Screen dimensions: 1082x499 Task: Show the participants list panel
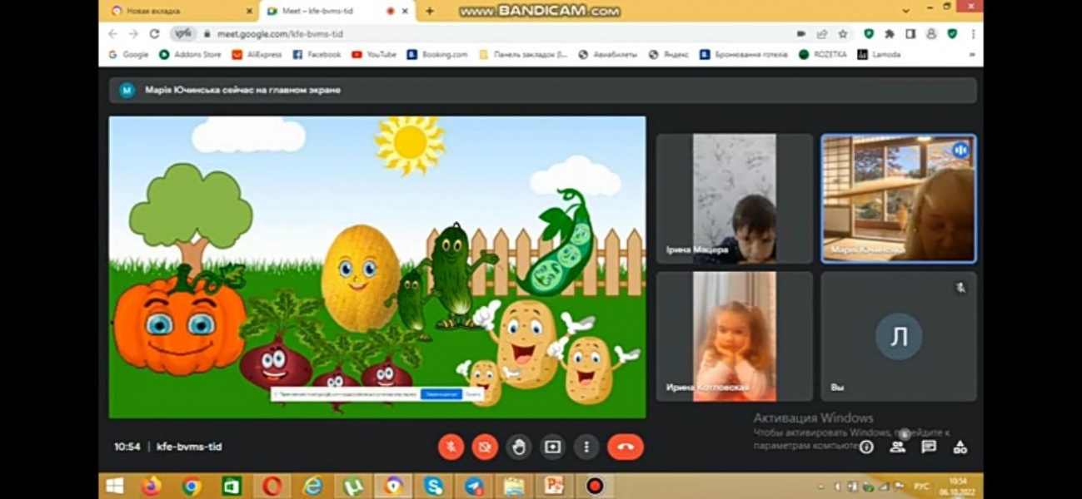point(897,447)
